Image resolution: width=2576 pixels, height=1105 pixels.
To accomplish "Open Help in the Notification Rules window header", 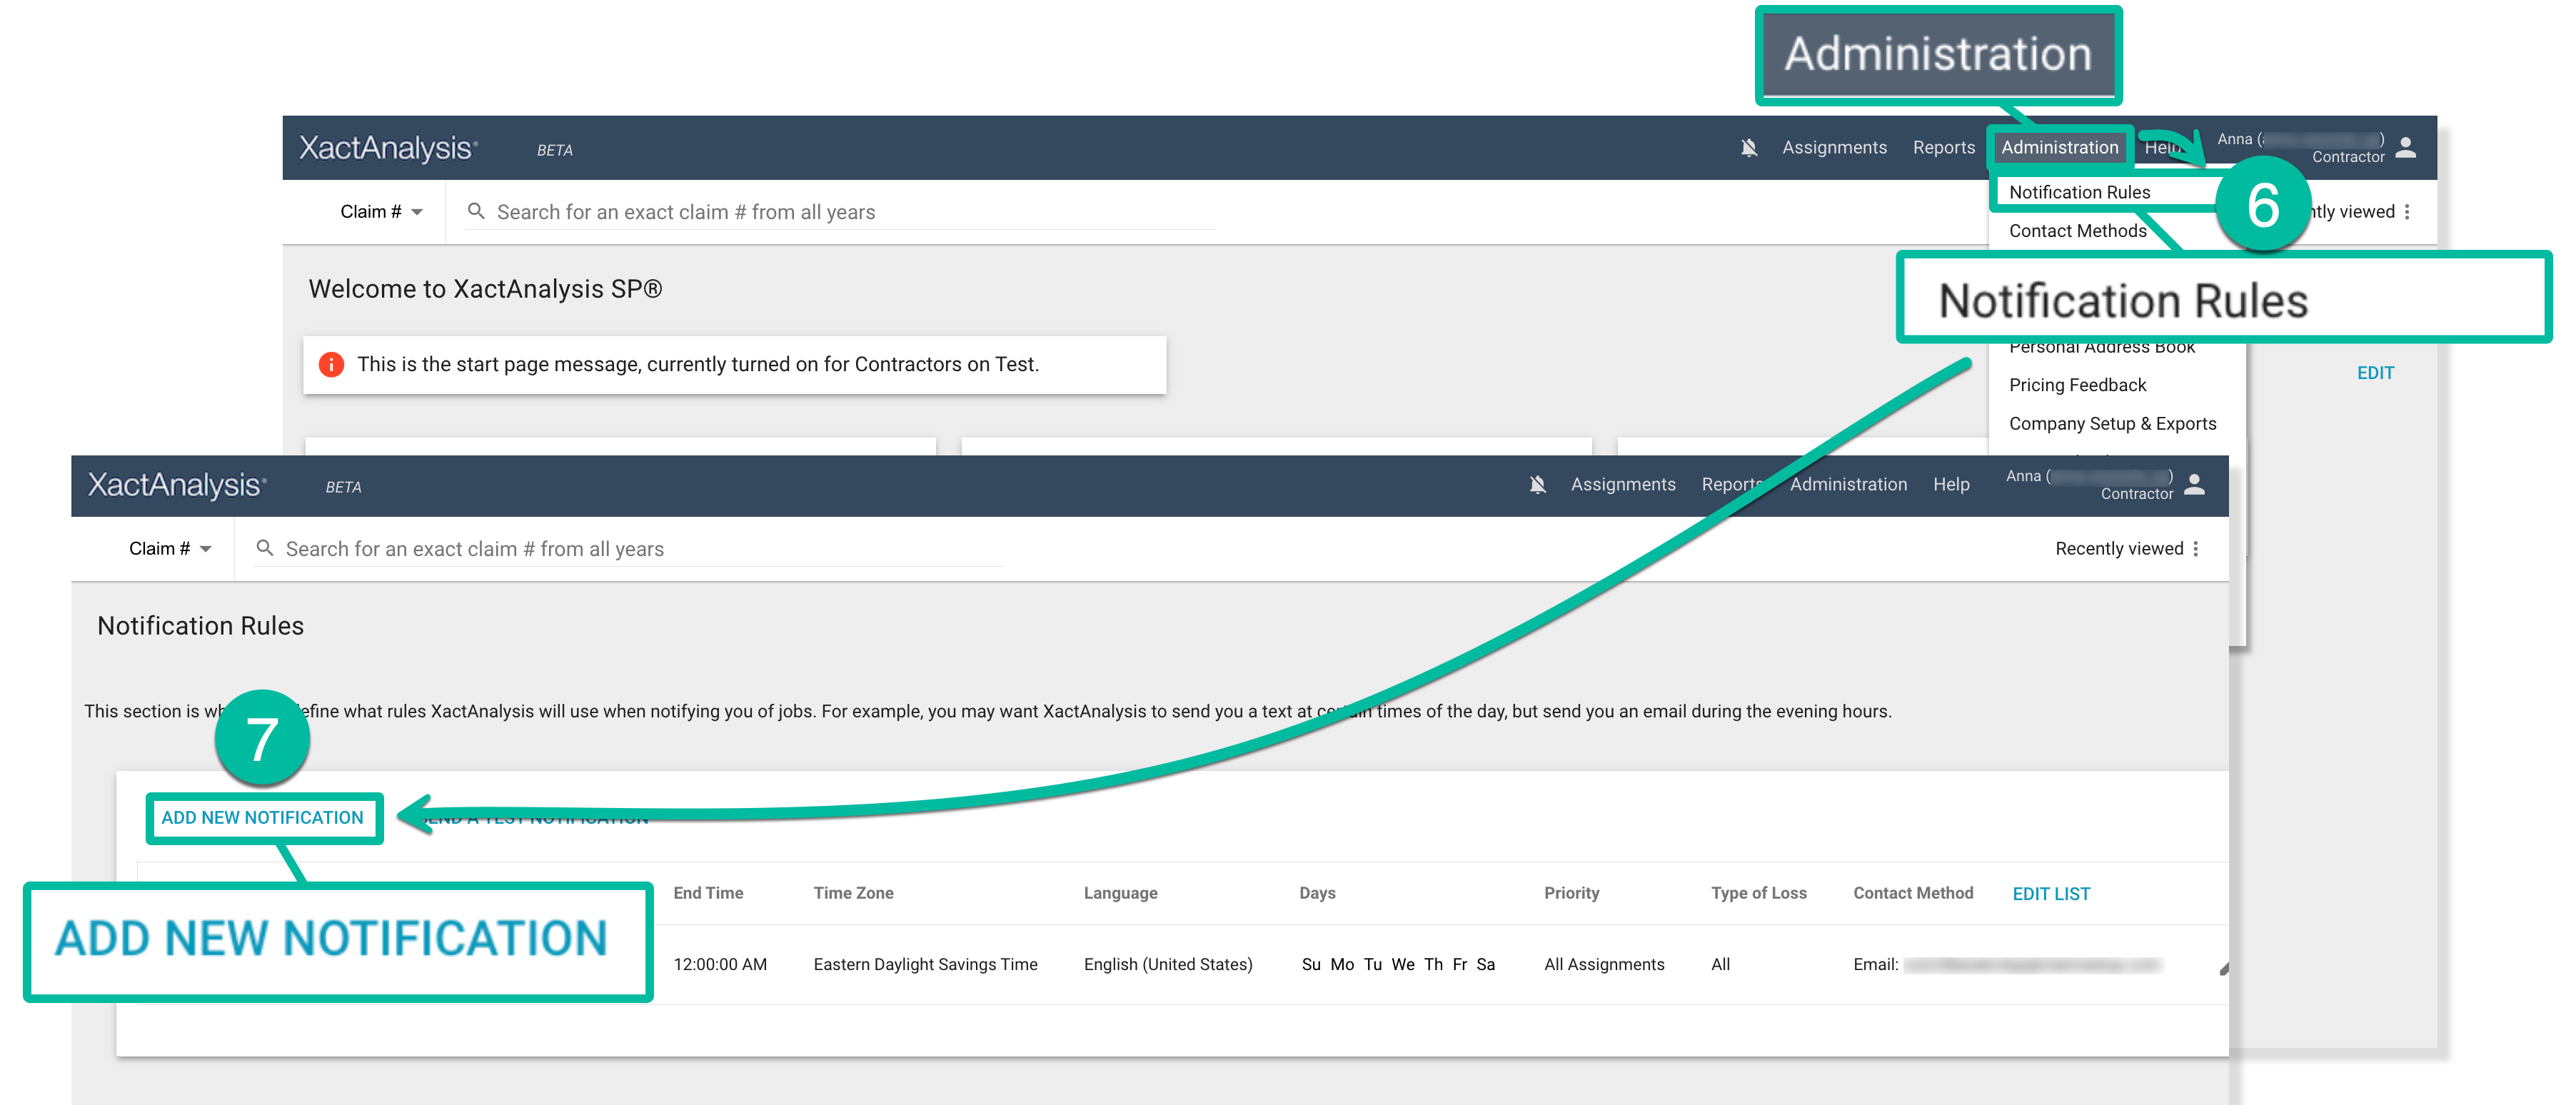I will [1951, 484].
